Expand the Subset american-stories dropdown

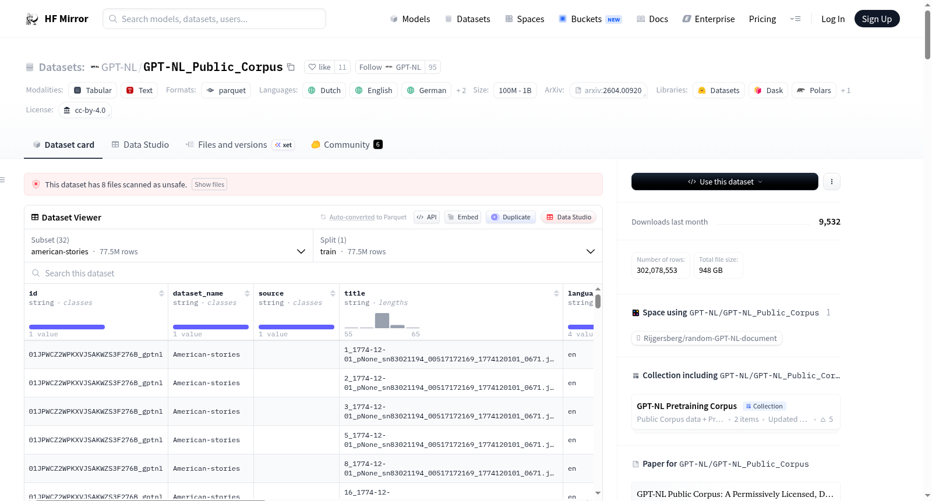tap(168, 246)
